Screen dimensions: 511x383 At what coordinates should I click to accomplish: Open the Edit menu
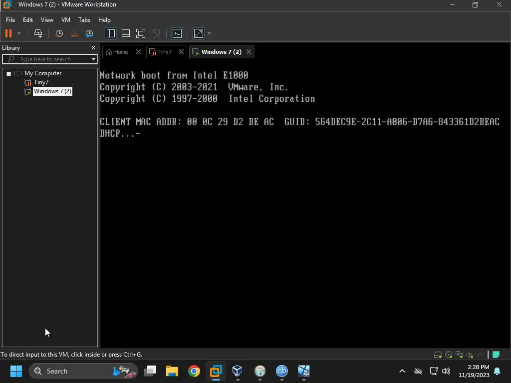coord(28,20)
